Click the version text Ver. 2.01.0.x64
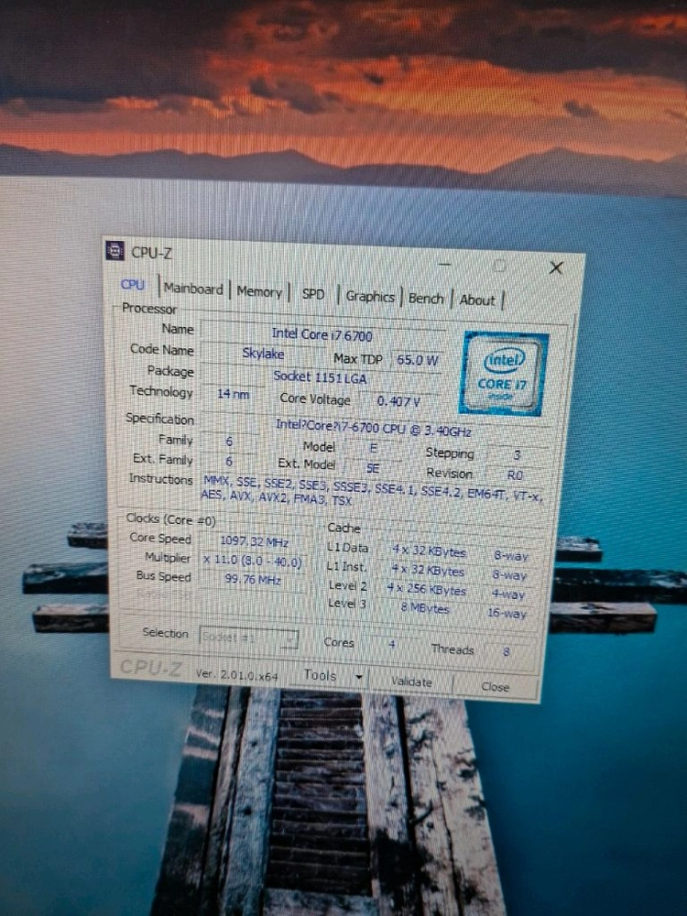Viewport: 687px width, 916px height. (x=236, y=674)
